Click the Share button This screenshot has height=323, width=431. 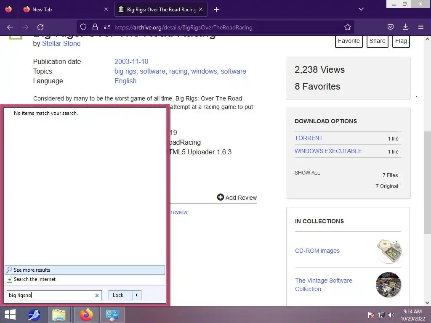pos(378,41)
